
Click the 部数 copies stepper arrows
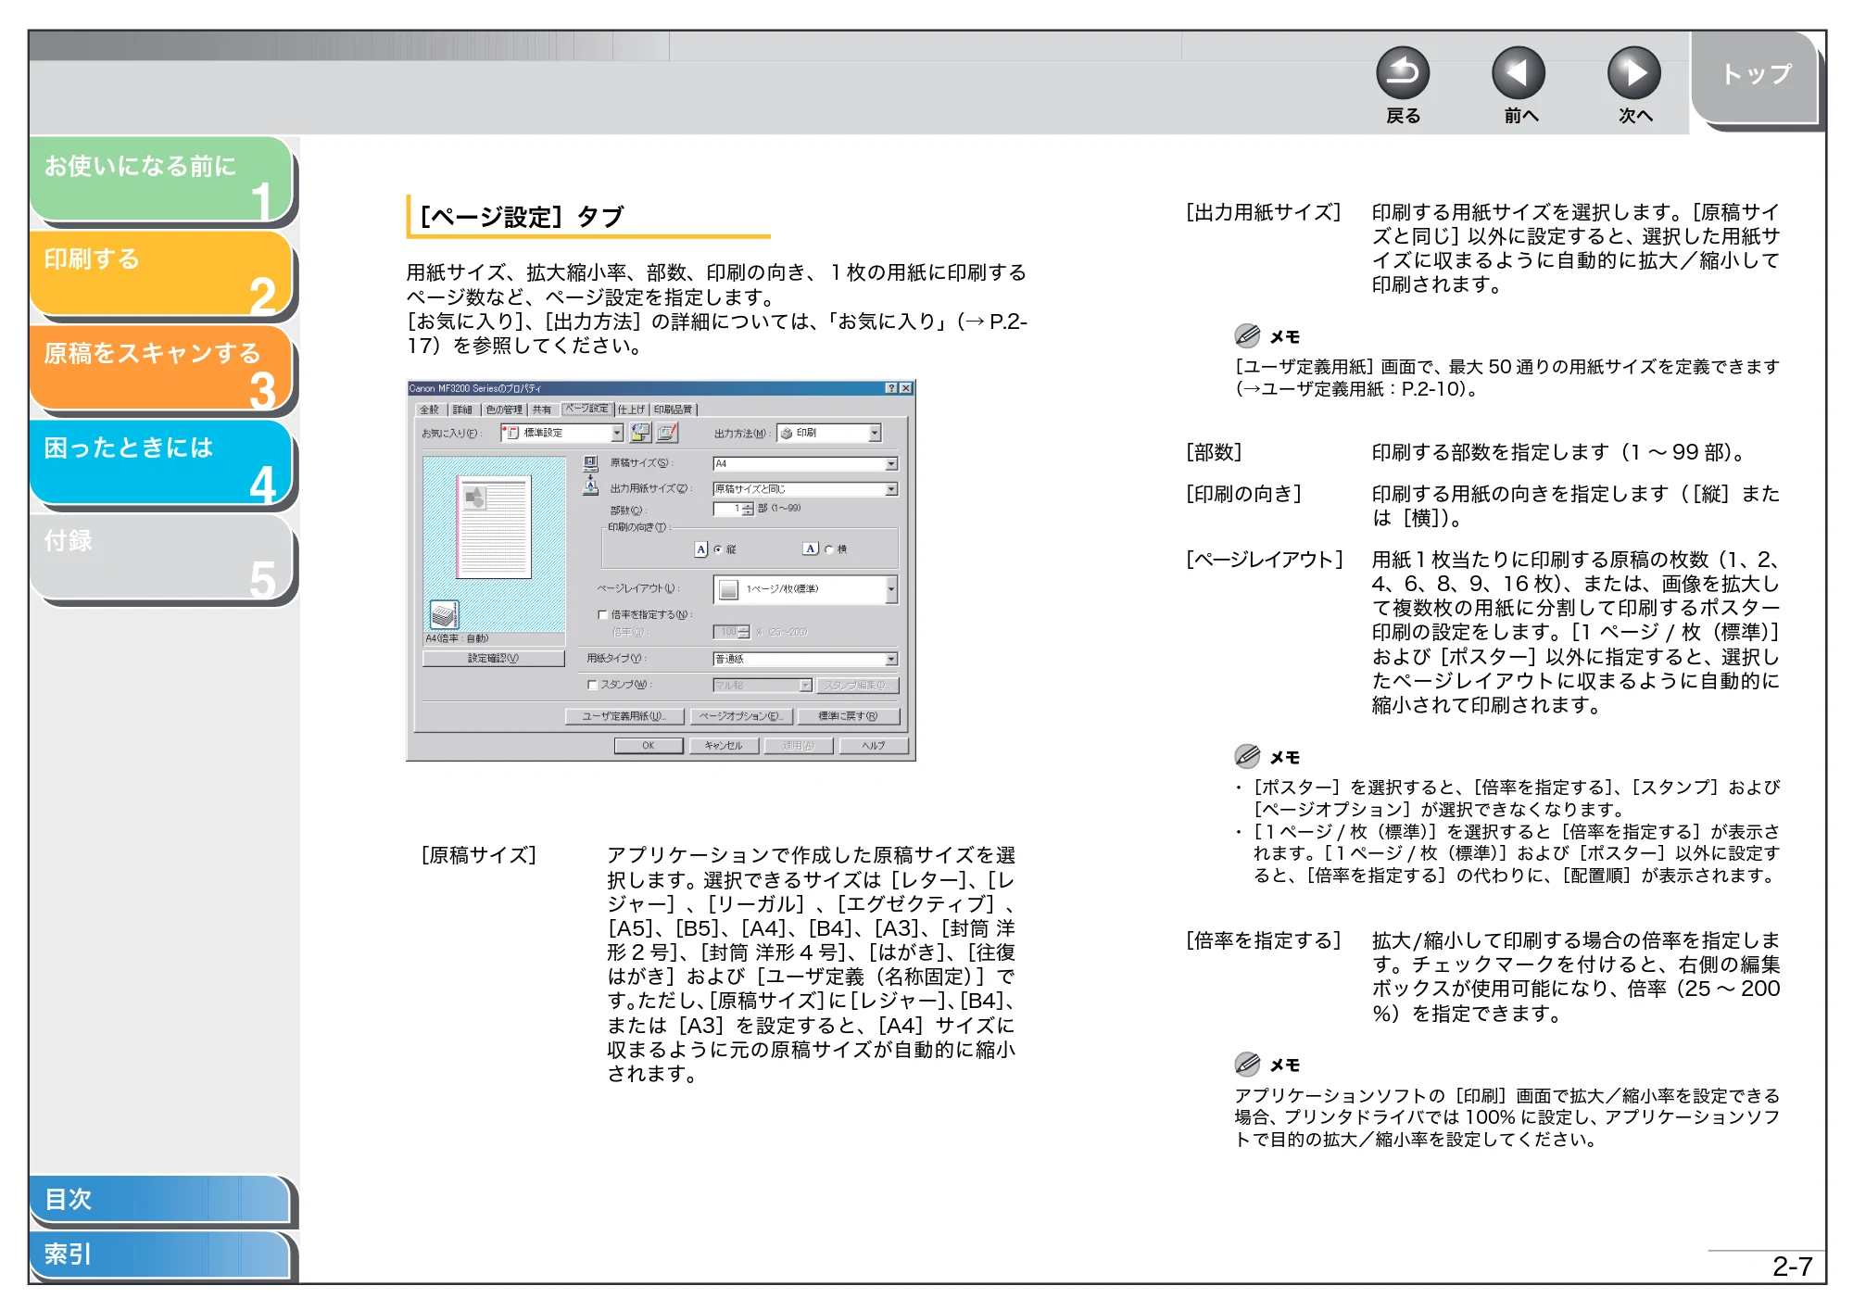(x=748, y=510)
